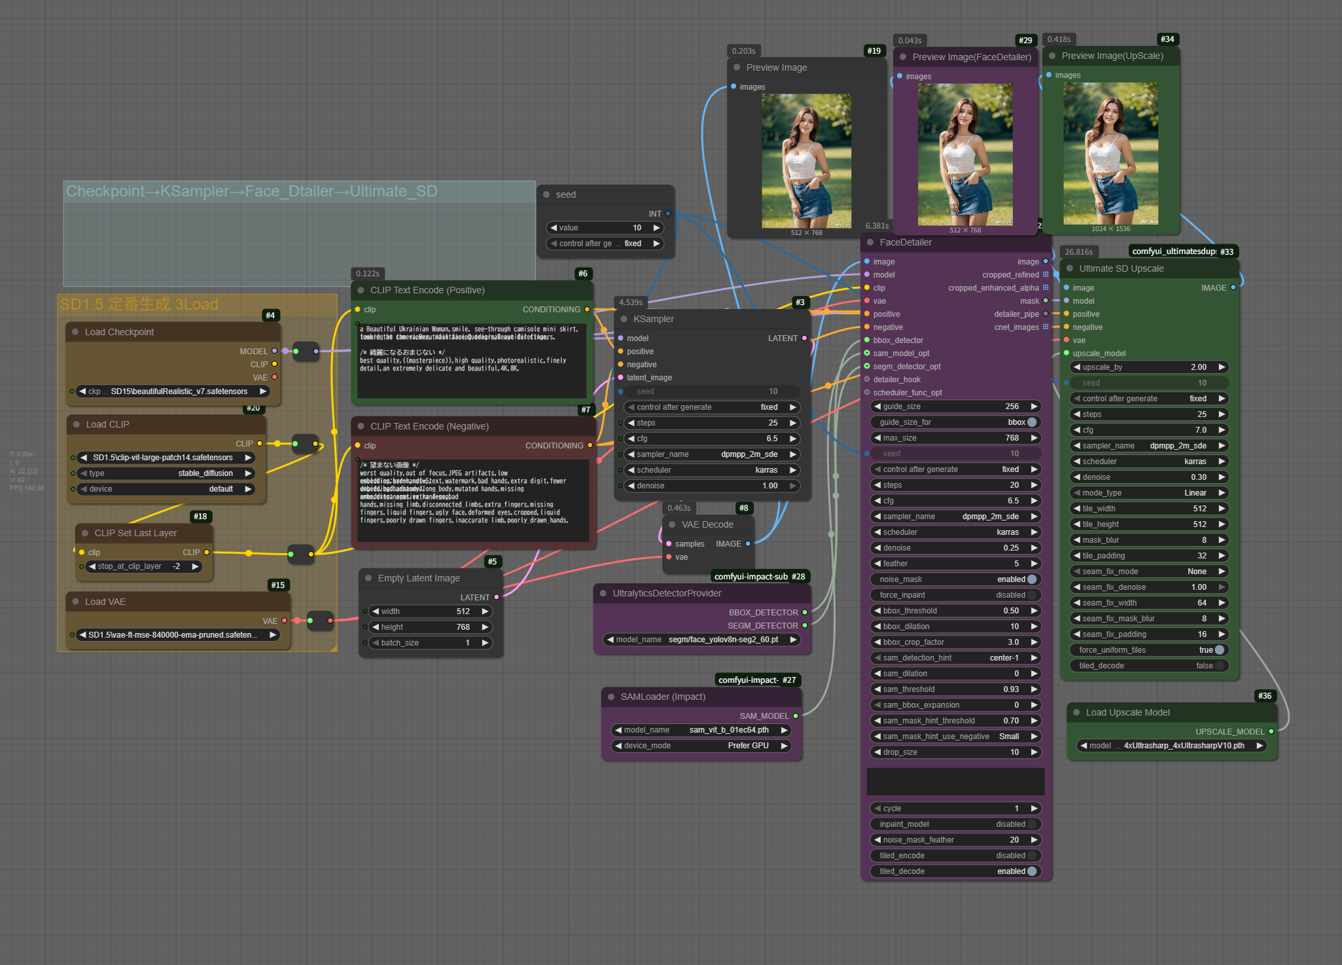The height and width of the screenshot is (965, 1342).
Task: Toggle force_uniform_tiles switch
Action: pyautogui.click(x=1220, y=650)
